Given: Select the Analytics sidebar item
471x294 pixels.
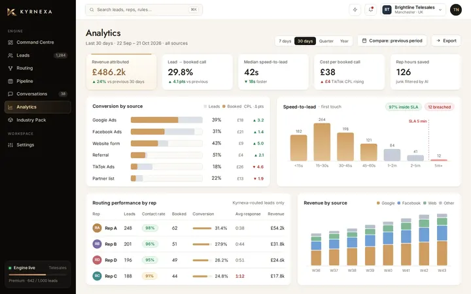Looking at the screenshot, I should (x=38, y=107).
